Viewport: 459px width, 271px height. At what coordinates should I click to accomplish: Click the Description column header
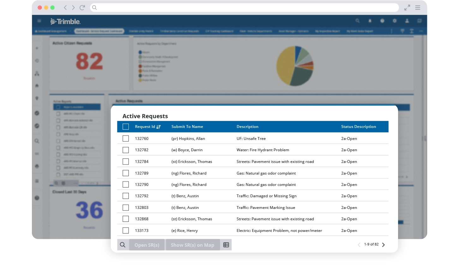pos(247,127)
